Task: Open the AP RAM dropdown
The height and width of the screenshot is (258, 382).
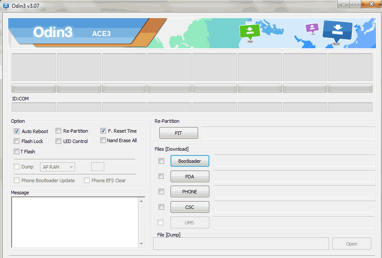Action: tap(57, 167)
